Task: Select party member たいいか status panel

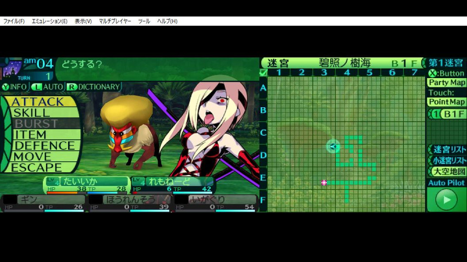Action: (x=87, y=185)
